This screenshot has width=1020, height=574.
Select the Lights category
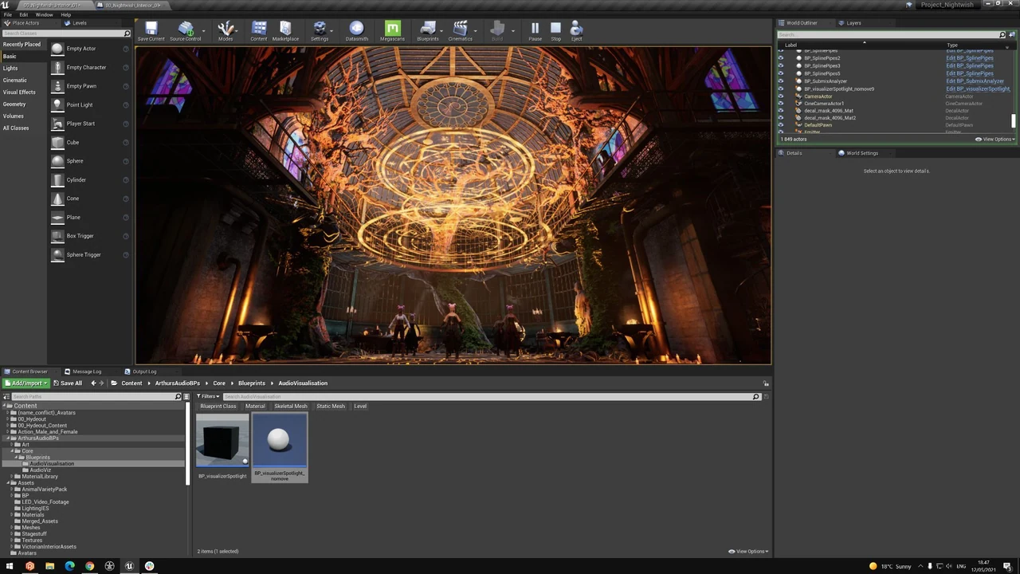[10, 69]
